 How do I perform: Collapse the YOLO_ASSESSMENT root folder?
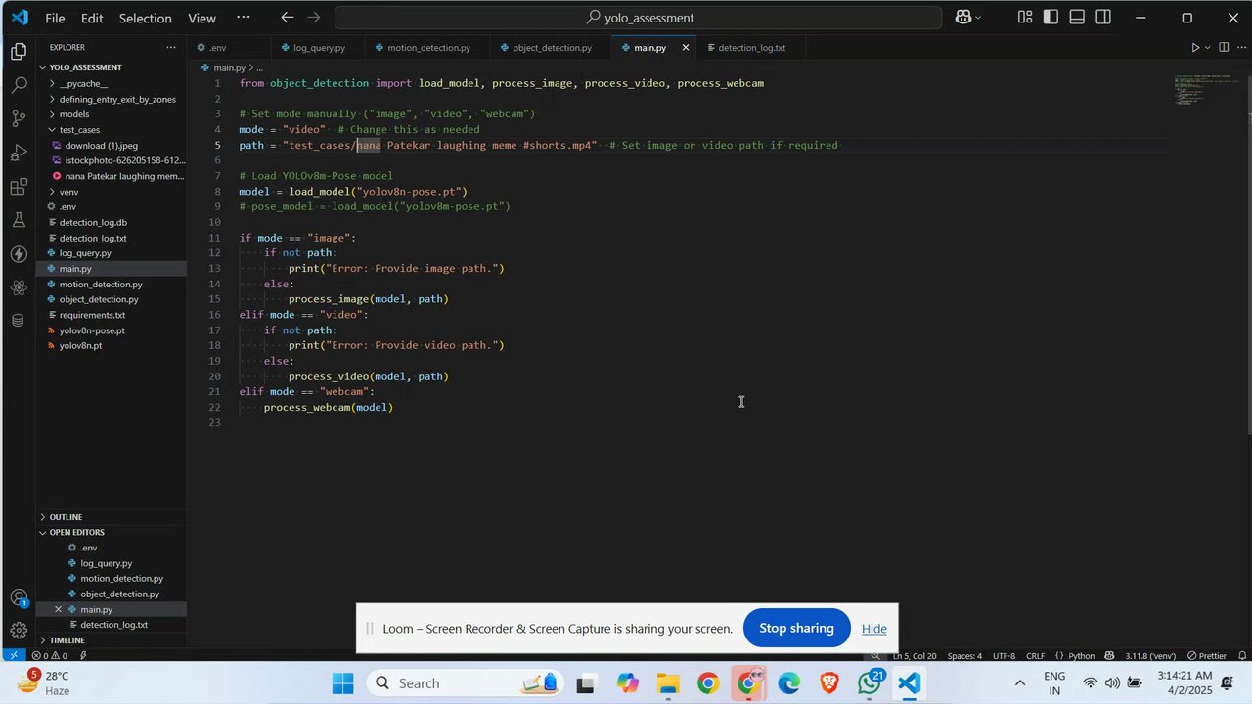[85, 67]
